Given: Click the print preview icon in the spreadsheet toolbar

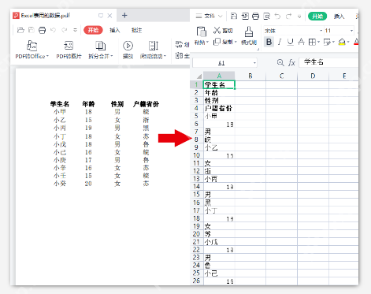Looking at the screenshot, I should click(x=266, y=17).
